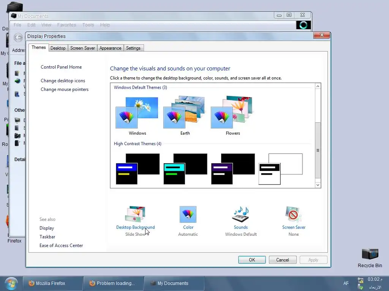Screen dimensions: 389x291
Task: Select the Windows default theme thumbnail
Action: (x=137, y=113)
